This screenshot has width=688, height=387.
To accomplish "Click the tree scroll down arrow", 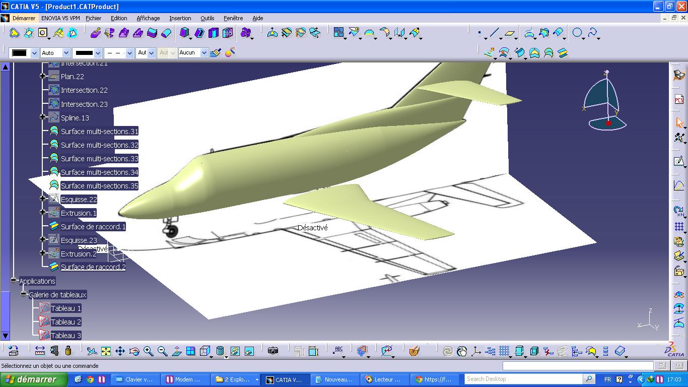I will 5,336.
